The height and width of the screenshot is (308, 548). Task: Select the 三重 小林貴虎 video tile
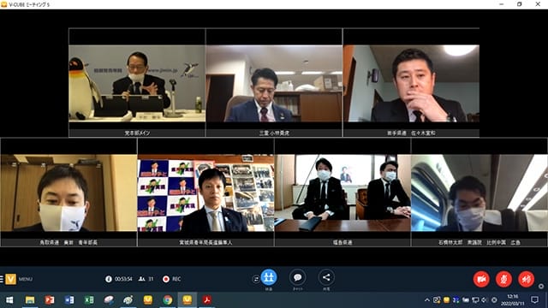(274, 83)
